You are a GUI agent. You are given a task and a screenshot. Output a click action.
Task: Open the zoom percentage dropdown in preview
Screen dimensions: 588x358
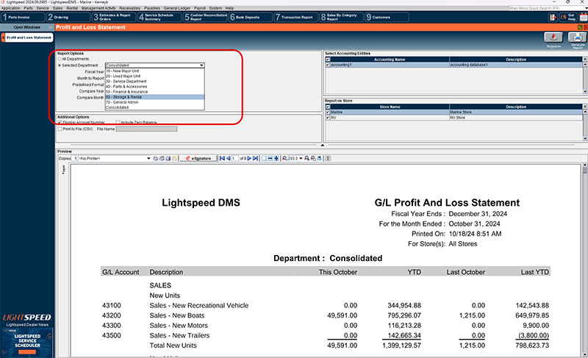coord(301,159)
